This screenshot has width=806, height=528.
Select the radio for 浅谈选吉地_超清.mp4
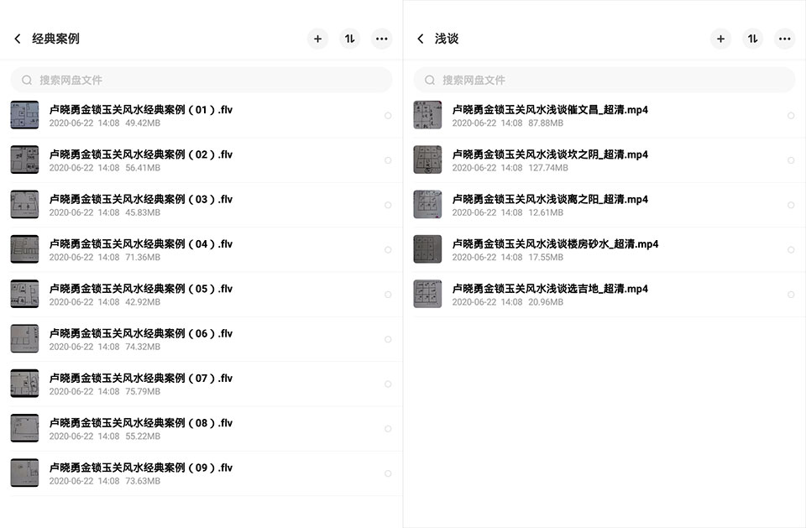tap(791, 295)
